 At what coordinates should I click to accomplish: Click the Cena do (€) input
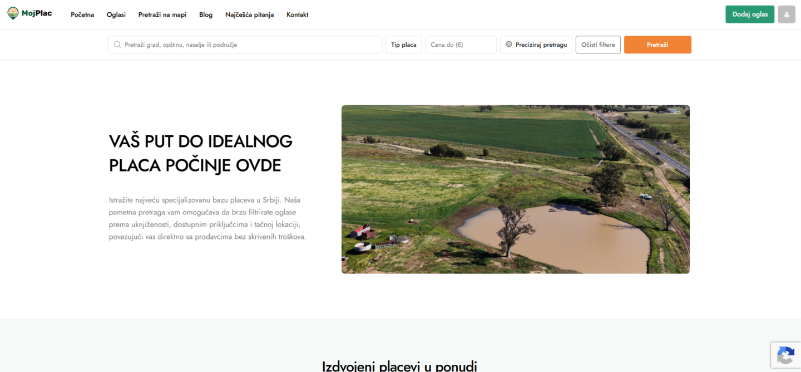461,45
